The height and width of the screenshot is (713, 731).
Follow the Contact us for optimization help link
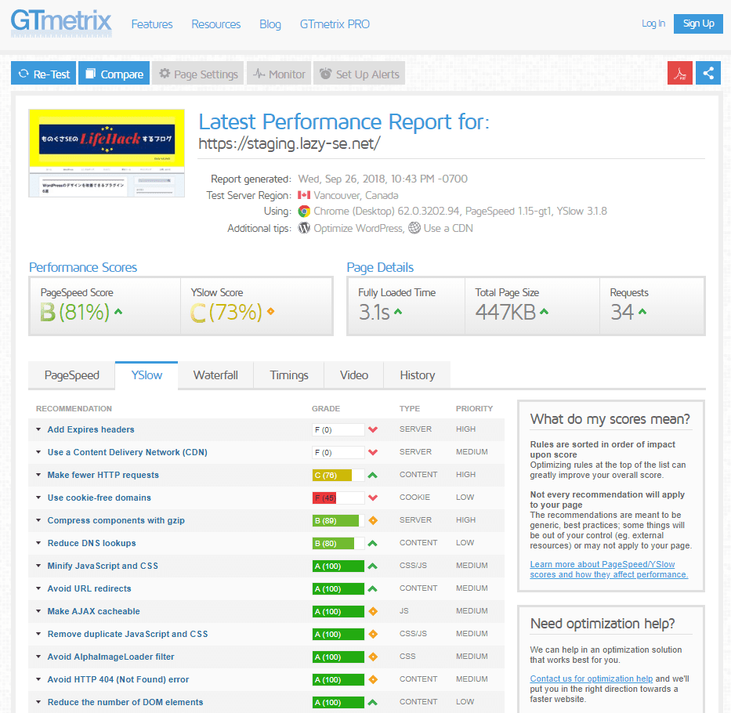click(x=591, y=679)
